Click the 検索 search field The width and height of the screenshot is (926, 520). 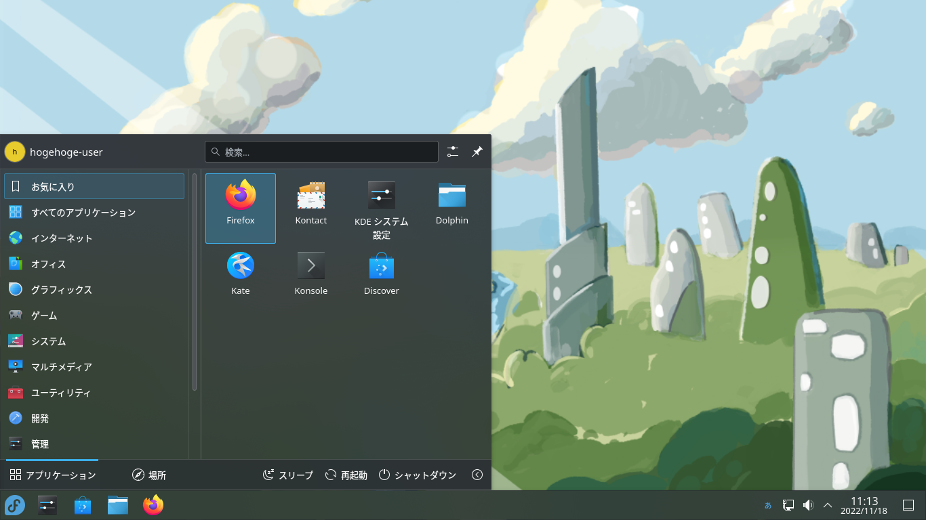[x=321, y=152]
